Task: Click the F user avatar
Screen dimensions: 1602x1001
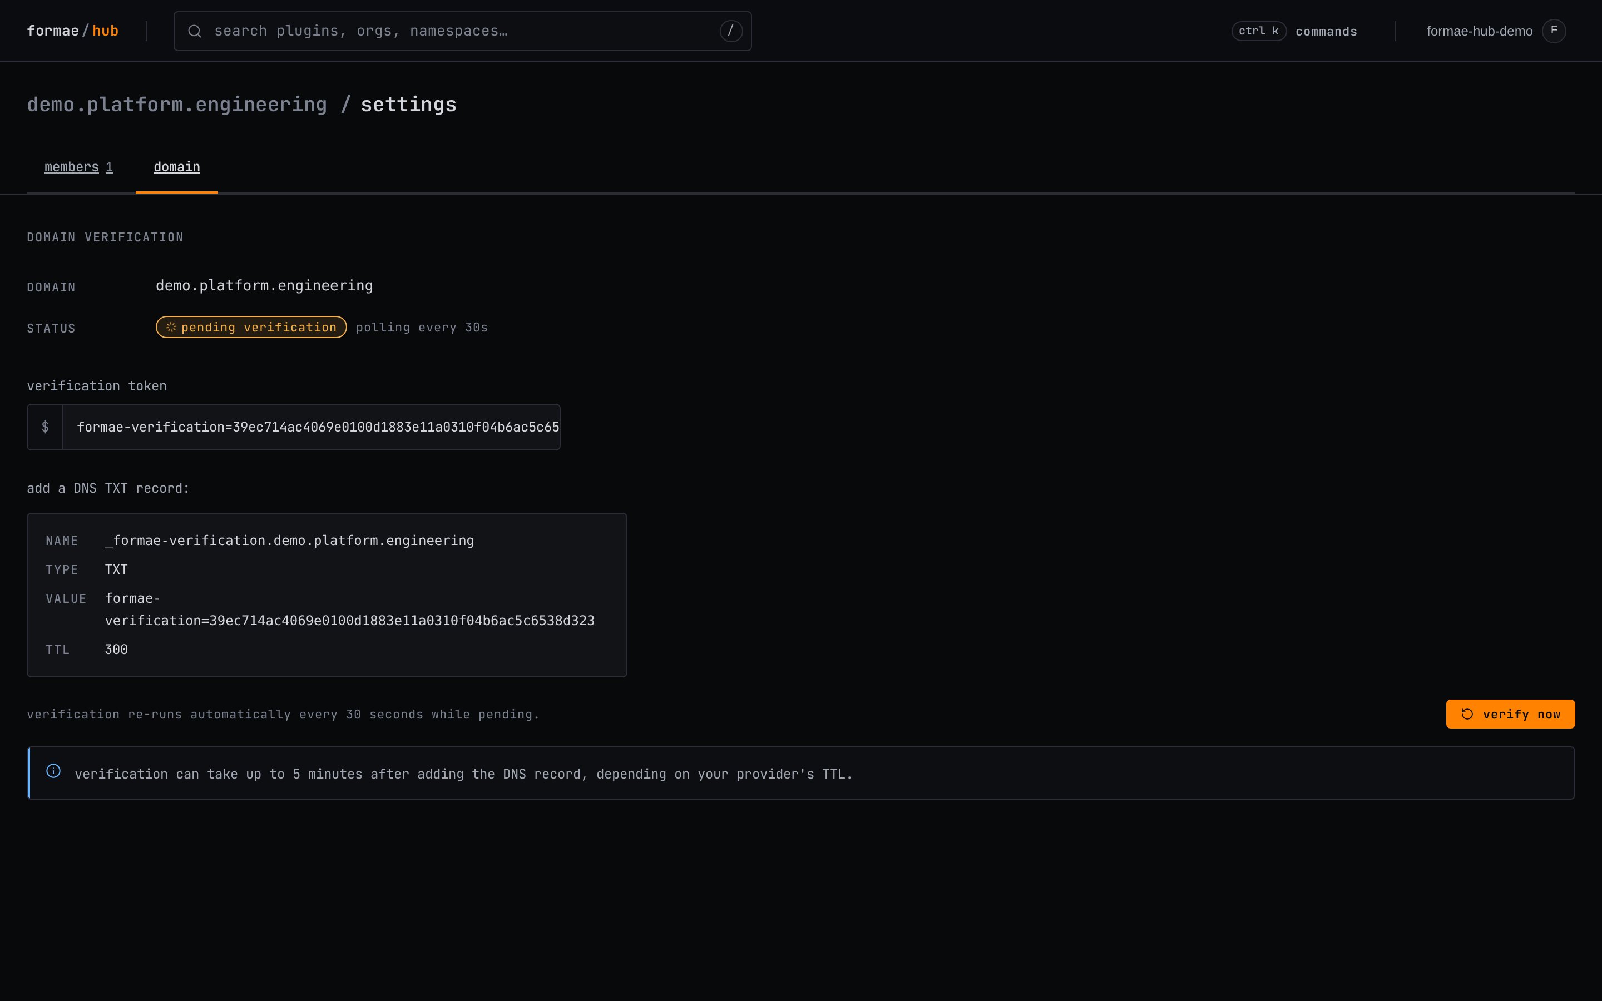Action: [x=1554, y=31]
